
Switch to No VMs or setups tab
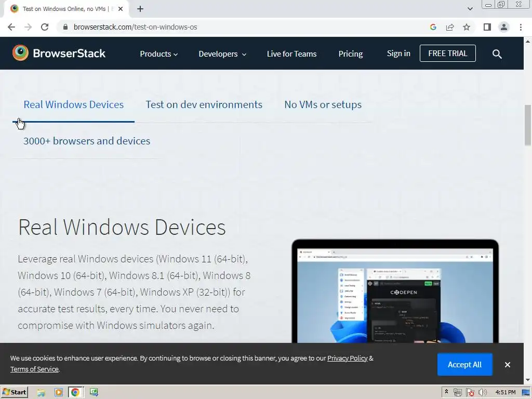[323, 104]
